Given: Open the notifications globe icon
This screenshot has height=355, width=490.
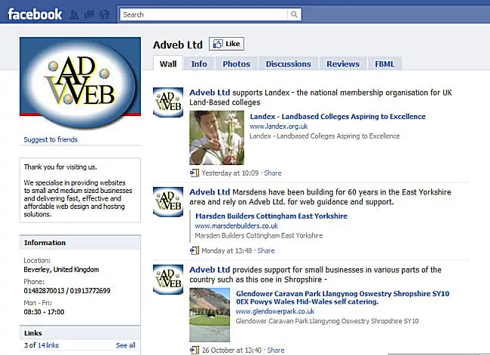Looking at the screenshot, I should click(104, 14).
